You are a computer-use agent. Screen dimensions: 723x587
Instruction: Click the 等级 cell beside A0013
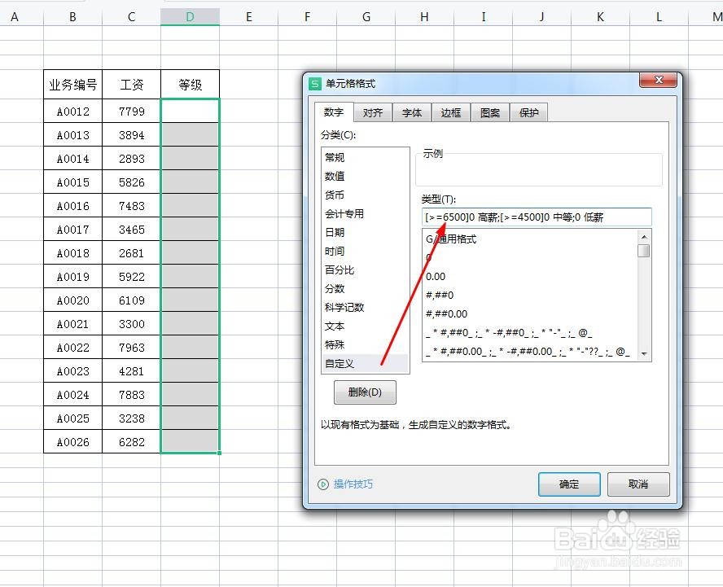pos(190,134)
